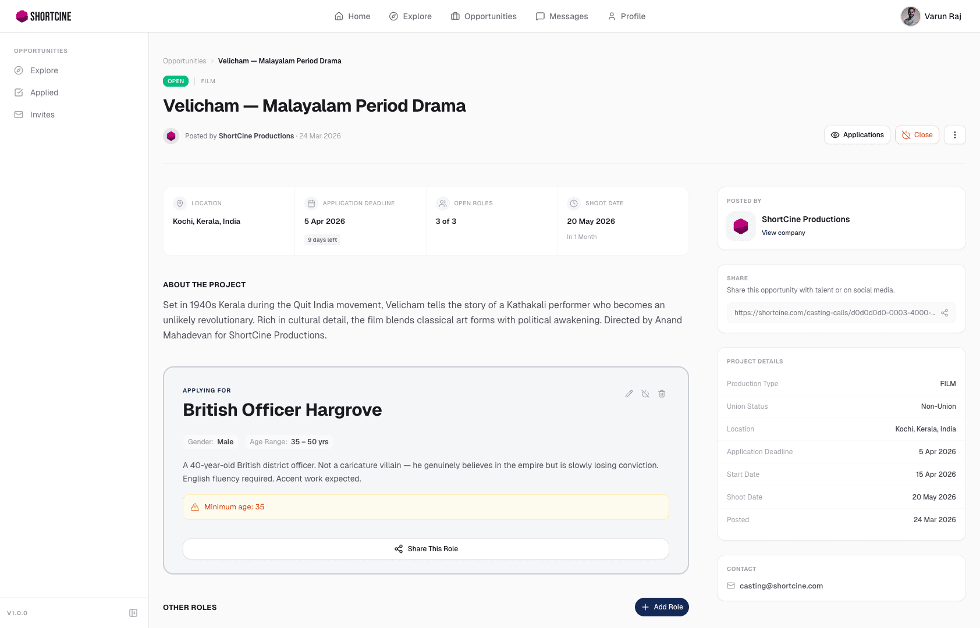Select Applied in the sidebar
Screen dimensions: 980x628
[44, 92]
